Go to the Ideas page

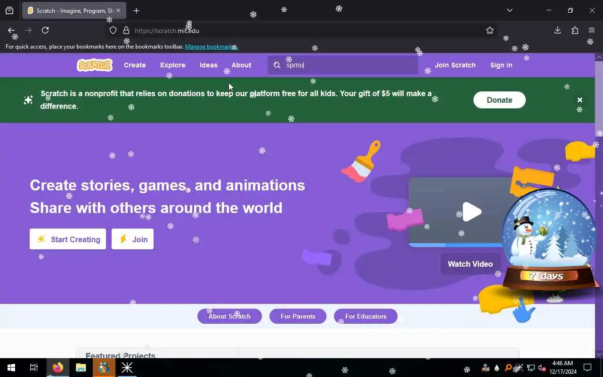(x=209, y=65)
